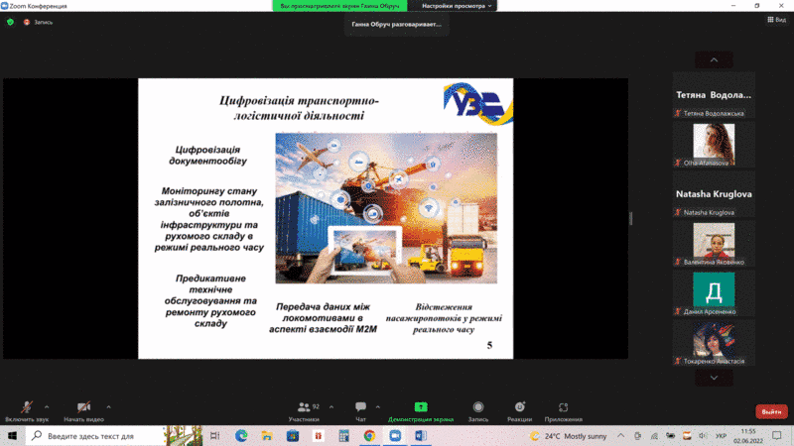Open the Чат chat panel
The image size is (794, 446).
pos(360,407)
